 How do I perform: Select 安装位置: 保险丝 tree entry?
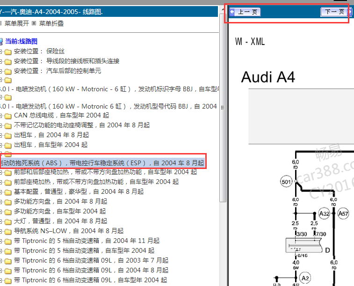[39, 51]
